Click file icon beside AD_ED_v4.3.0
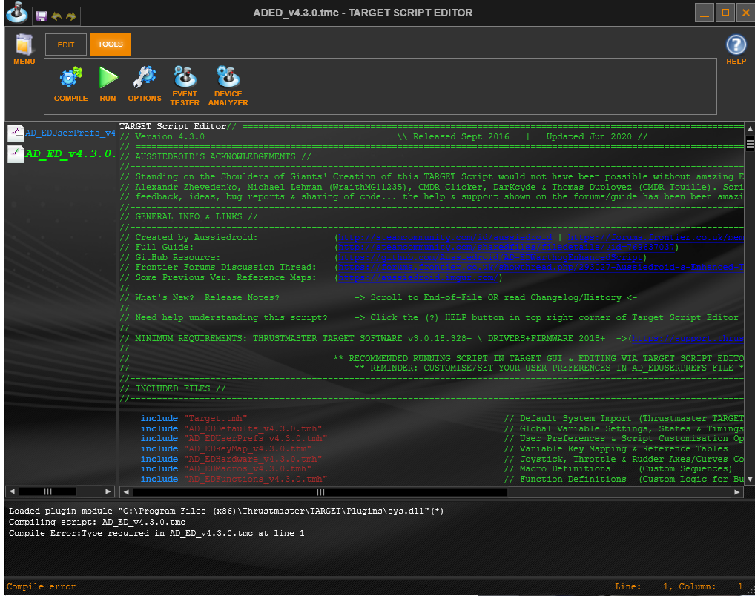 click(16, 154)
